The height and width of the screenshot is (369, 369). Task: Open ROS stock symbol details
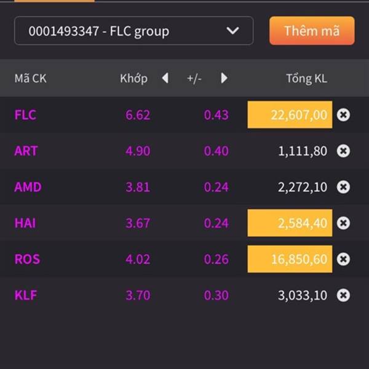[27, 259]
